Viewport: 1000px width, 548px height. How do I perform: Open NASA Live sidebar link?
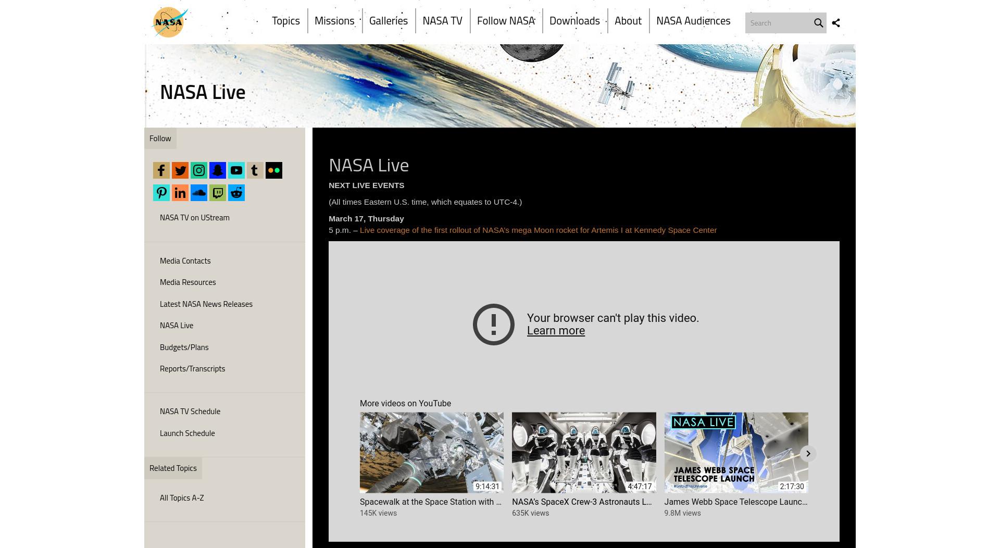point(177,326)
